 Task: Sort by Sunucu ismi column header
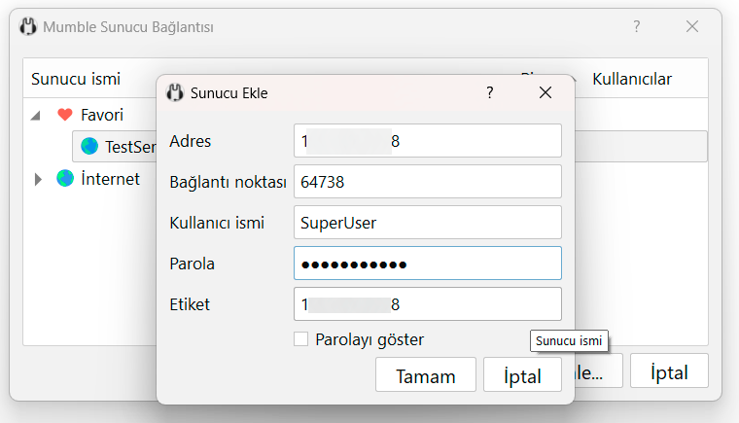pos(76,79)
